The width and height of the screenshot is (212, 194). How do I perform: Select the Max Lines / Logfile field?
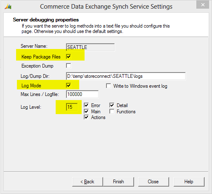point(82,94)
